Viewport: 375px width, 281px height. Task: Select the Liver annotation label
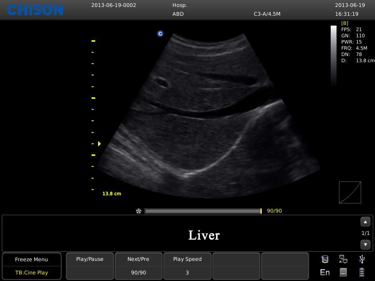coord(204,235)
